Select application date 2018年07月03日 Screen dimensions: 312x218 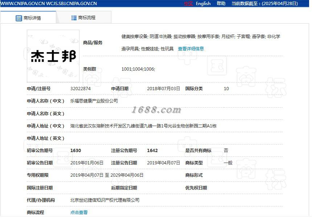tap(163, 89)
